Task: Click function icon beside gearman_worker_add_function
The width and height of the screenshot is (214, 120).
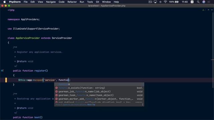Action: (57, 99)
